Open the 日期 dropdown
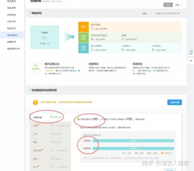Viewport: 194px width, 171px height. click(145, 13)
